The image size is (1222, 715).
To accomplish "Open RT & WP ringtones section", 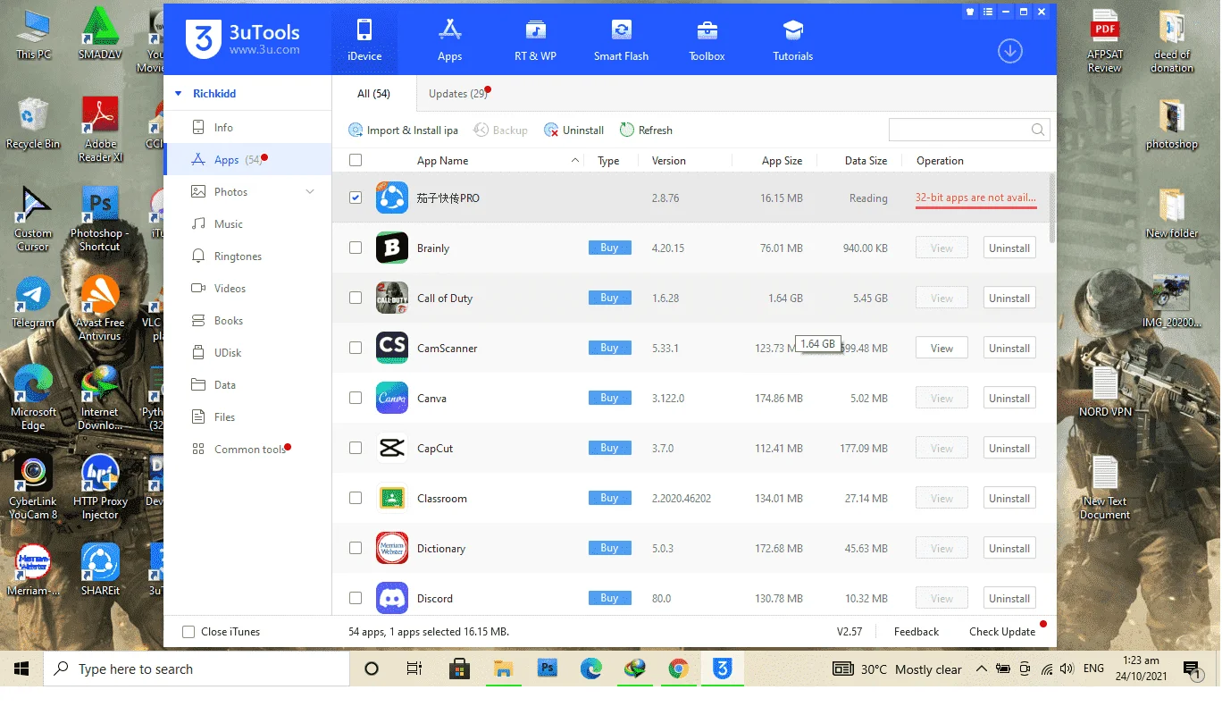I will point(535,39).
